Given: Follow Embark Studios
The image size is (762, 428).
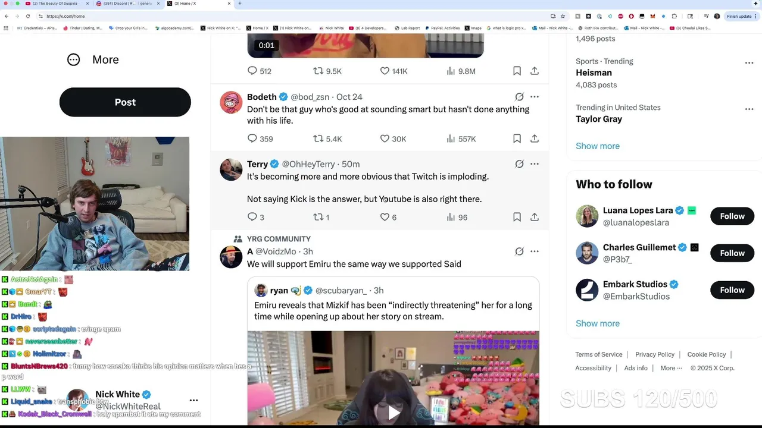Looking at the screenshot, I should pyautogui.click(x=732, y=290).
